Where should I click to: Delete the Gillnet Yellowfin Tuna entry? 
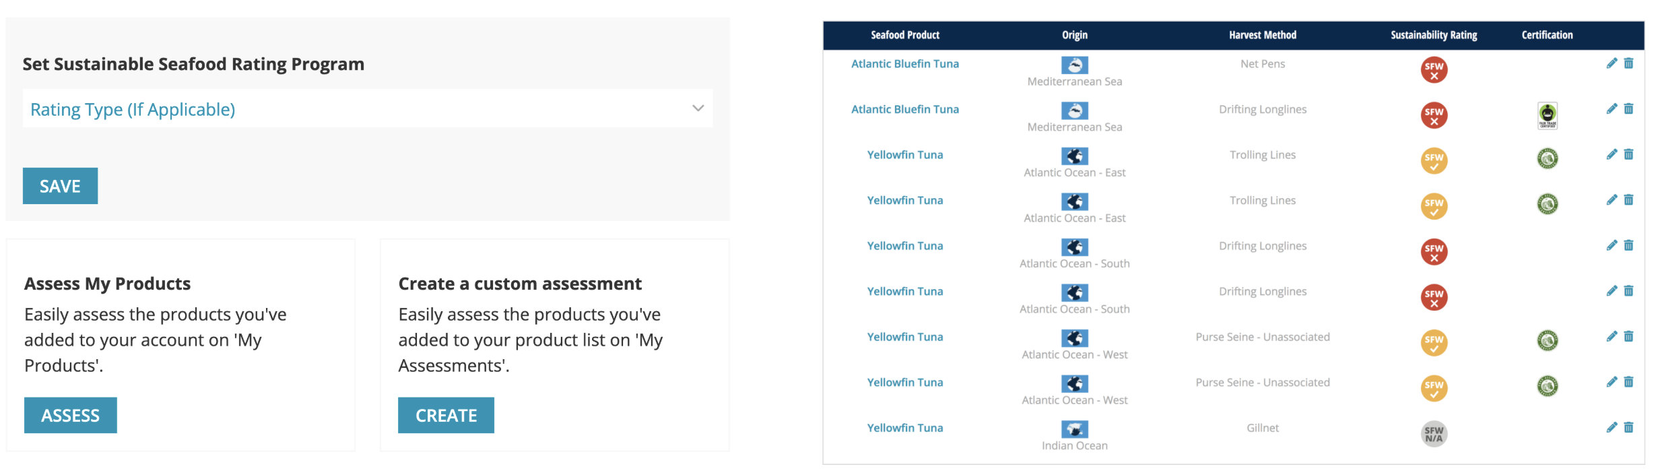[1628, 427]
